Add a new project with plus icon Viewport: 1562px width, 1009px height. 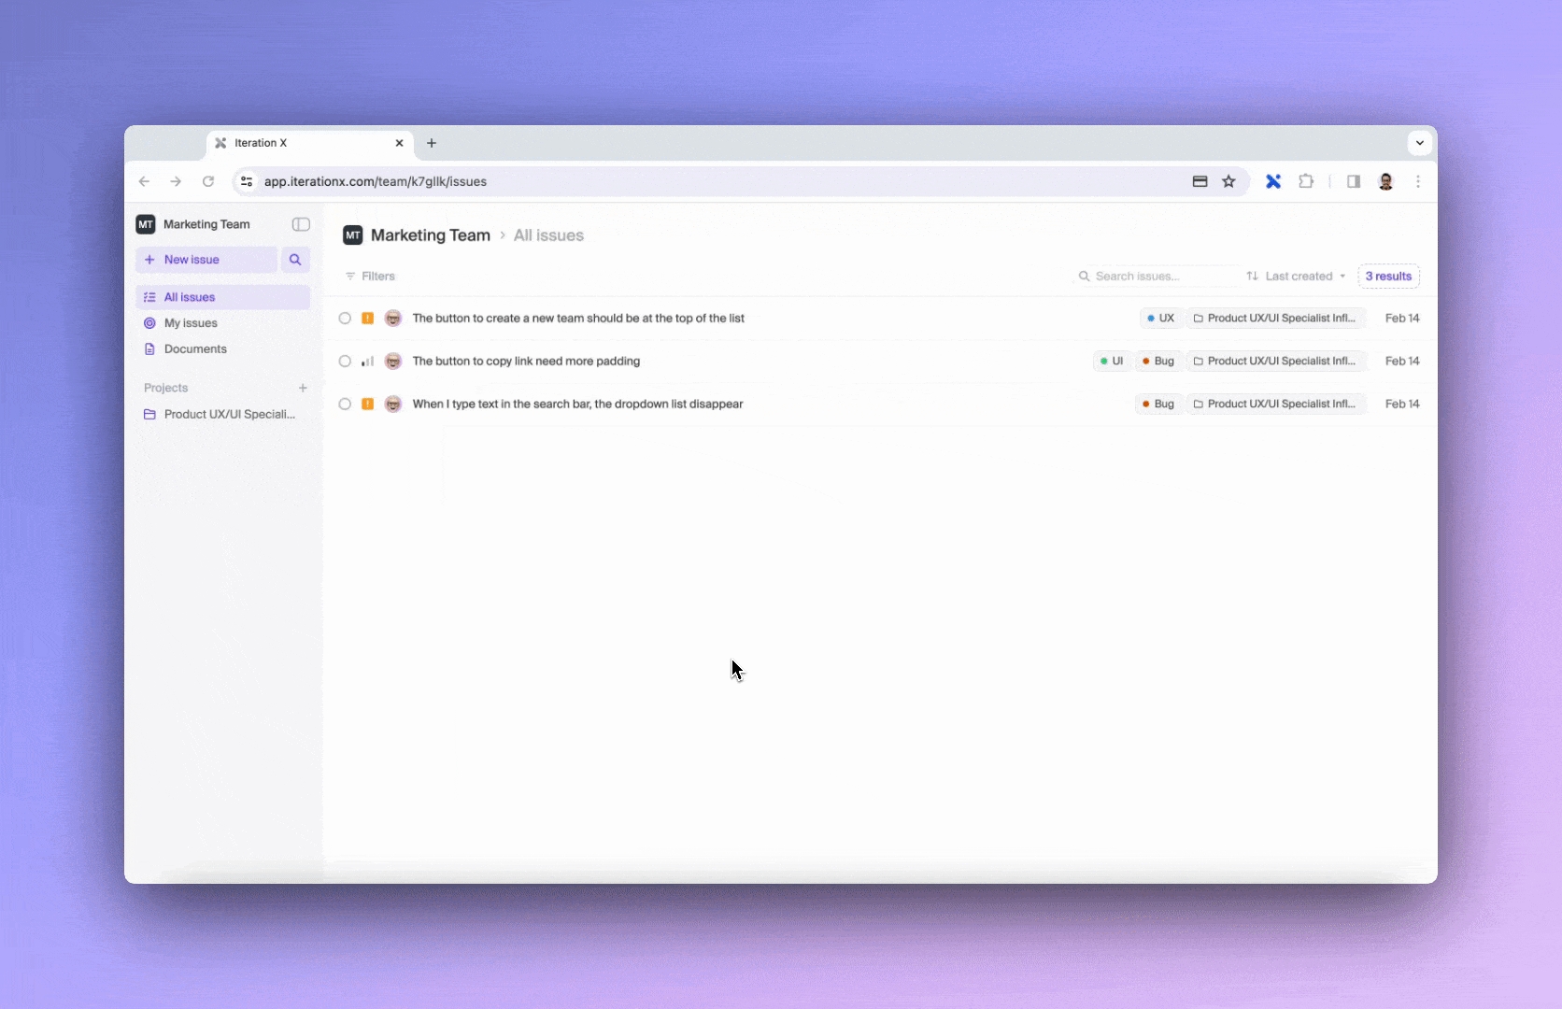303,388
